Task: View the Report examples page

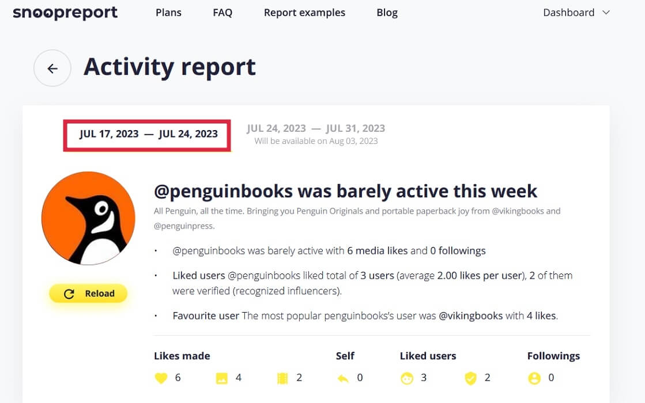Action: 304,12
